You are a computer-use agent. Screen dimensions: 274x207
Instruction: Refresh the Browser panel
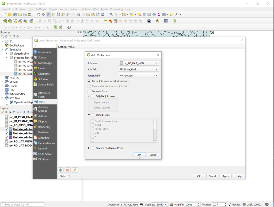pos(6,36)
